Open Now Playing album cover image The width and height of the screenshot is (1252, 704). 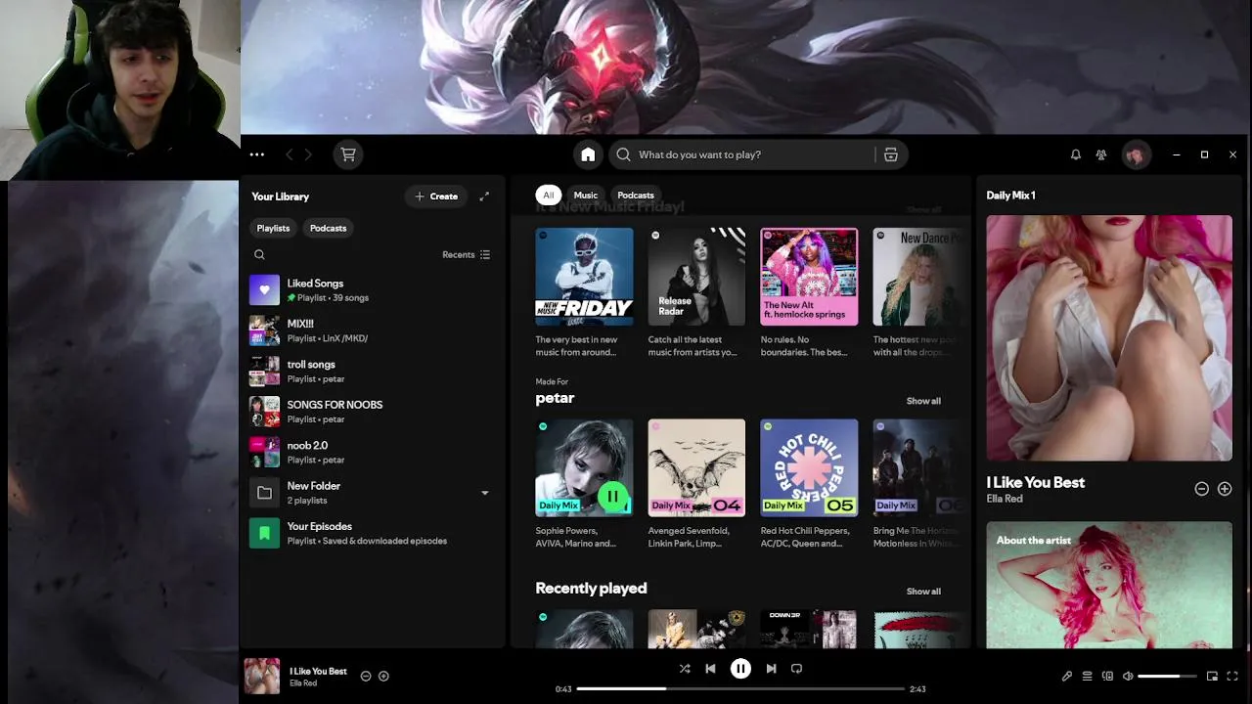(1109, 337)
